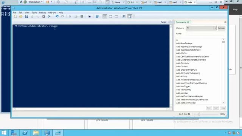
Task: Open File Explorer from taskbar
Action: pyautogui.click(x=36, y=133)
